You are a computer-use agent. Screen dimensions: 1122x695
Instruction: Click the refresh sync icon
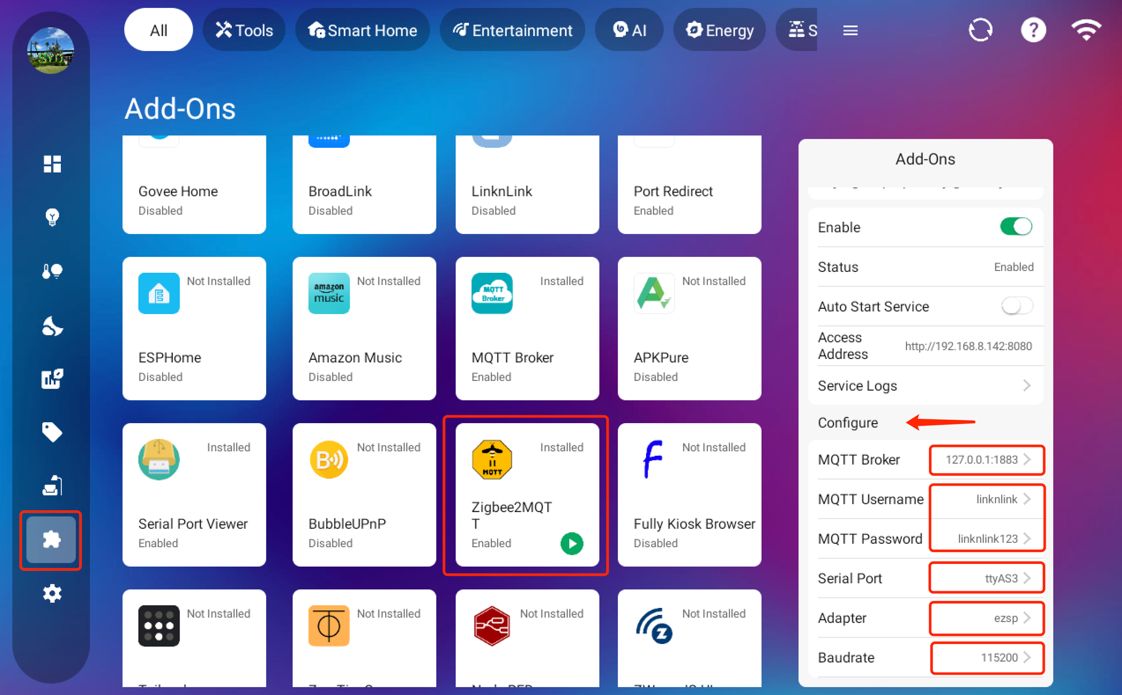click(x=980, y=30)
